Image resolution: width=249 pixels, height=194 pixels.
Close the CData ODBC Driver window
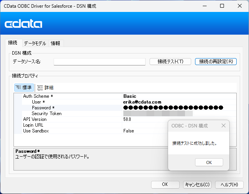(240, 6)
